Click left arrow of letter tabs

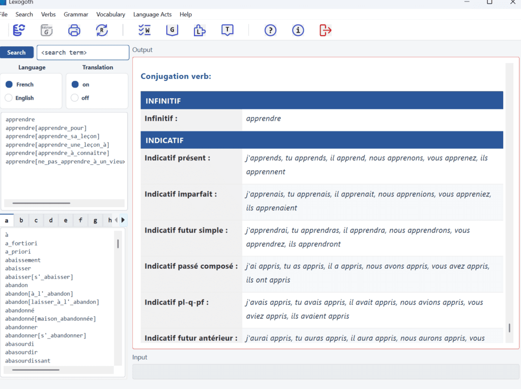117,220
